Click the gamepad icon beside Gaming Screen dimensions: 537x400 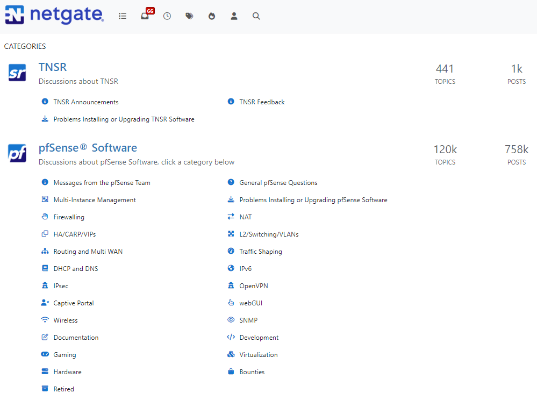pos(45,354)
